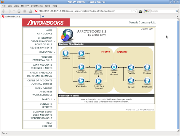
Task: Click the search magnifier icon
Action: pyautogui.click(x=177, y=11)
